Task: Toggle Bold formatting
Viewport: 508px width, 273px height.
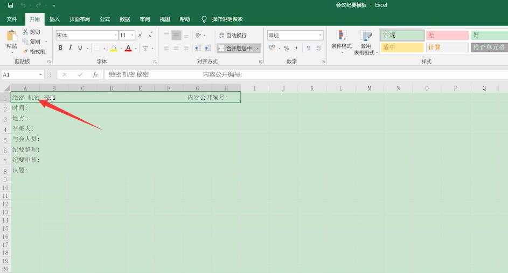Action: click(x=60, y=48)
